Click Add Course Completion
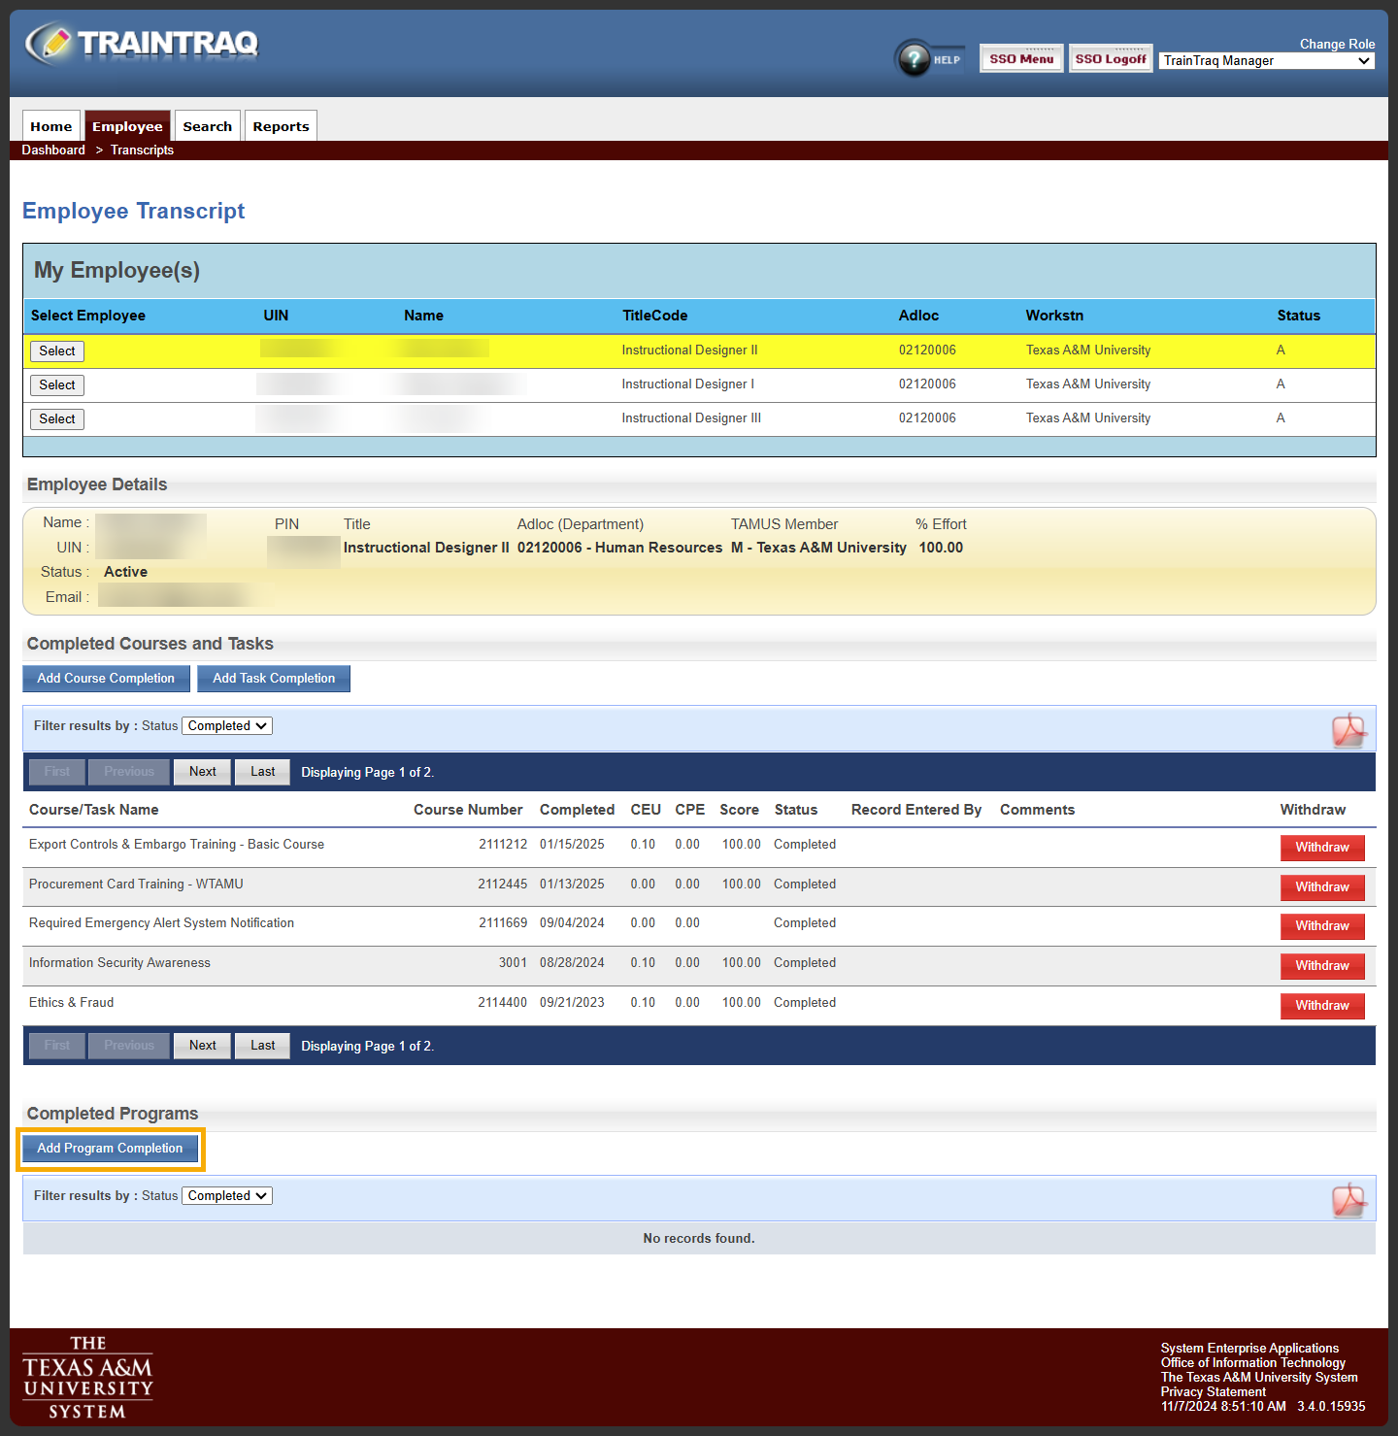Viewport: 1398px width, 1436px height. pos(106,678)
